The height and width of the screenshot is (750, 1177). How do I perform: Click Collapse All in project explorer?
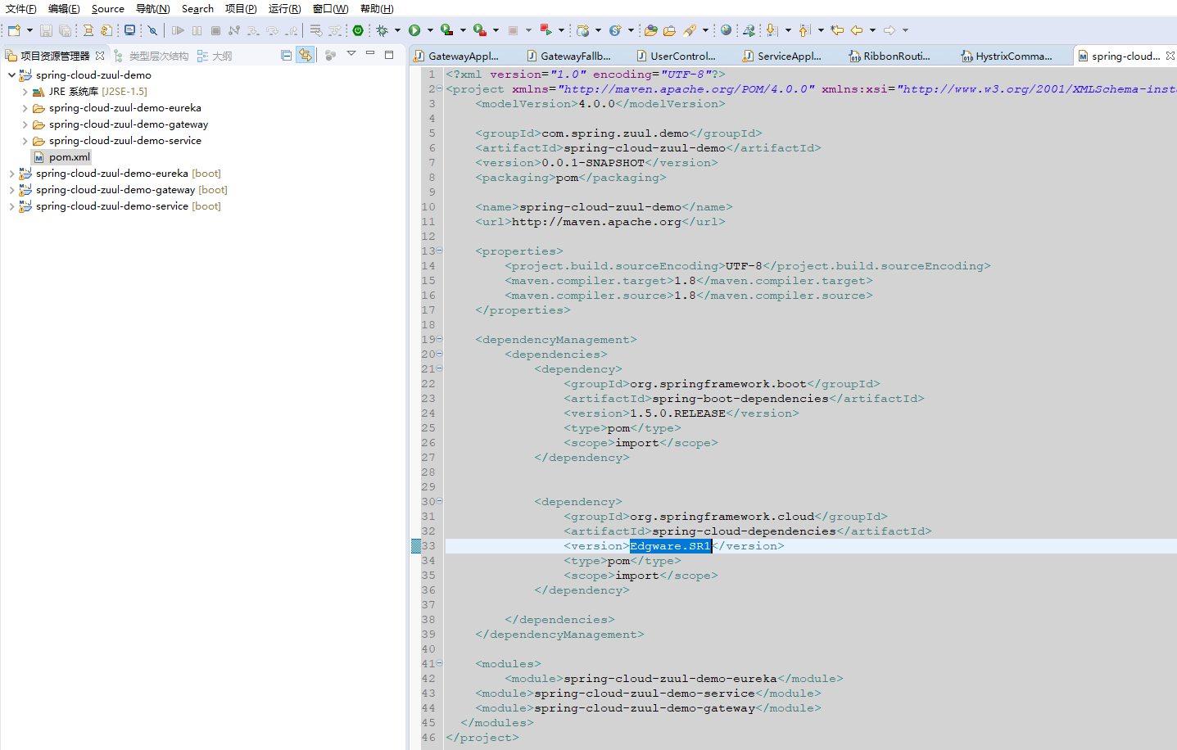coord(286,56)
